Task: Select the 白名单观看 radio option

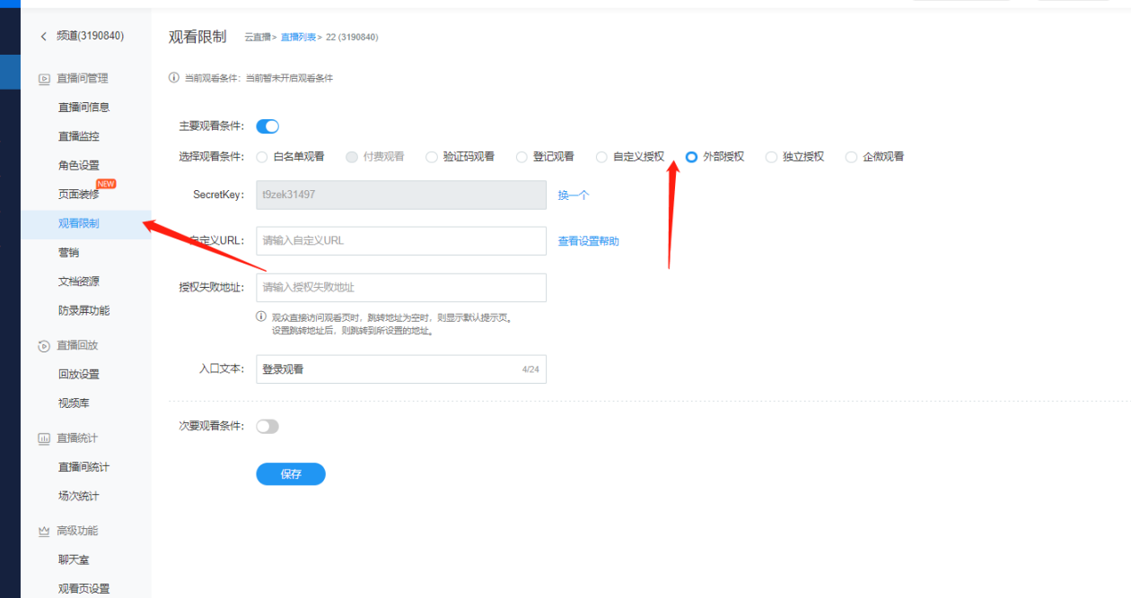Action: pos(262,157)
